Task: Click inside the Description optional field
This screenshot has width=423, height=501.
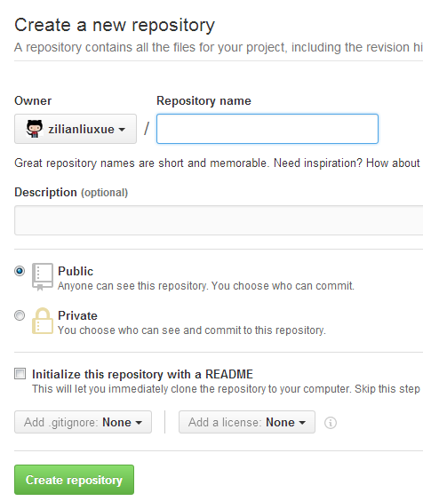Action: (219, 220)
